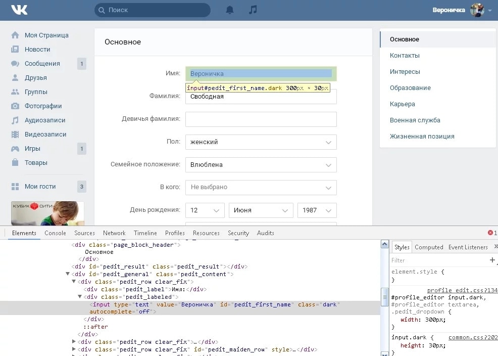The width and height of the screenshot is (498, 356).
Task: Open profile_edit.css source link
Action: [462, 290]
